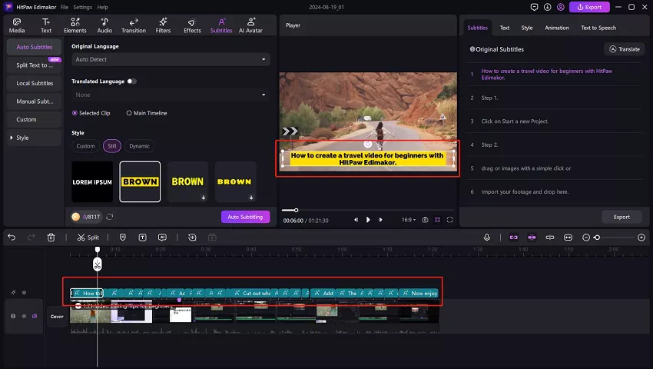Viewport: 653px width, 369px height.
Task: Open the Help menu
Action: click(x=102, y=7)
